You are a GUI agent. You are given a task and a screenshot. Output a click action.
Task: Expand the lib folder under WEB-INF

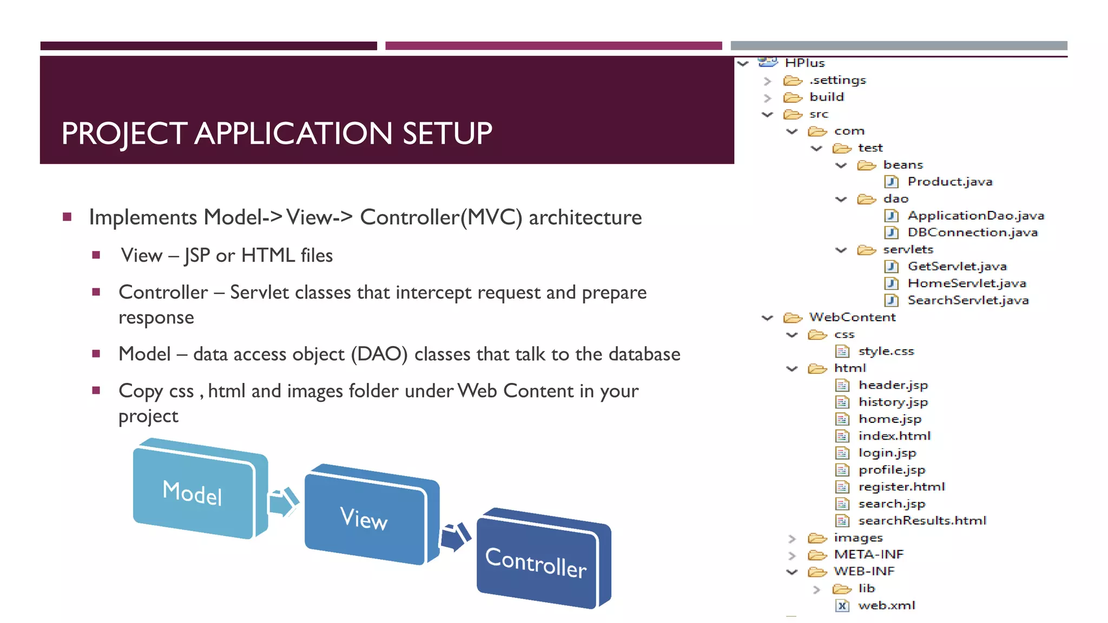pyautogui.click(x=816, y=589)
